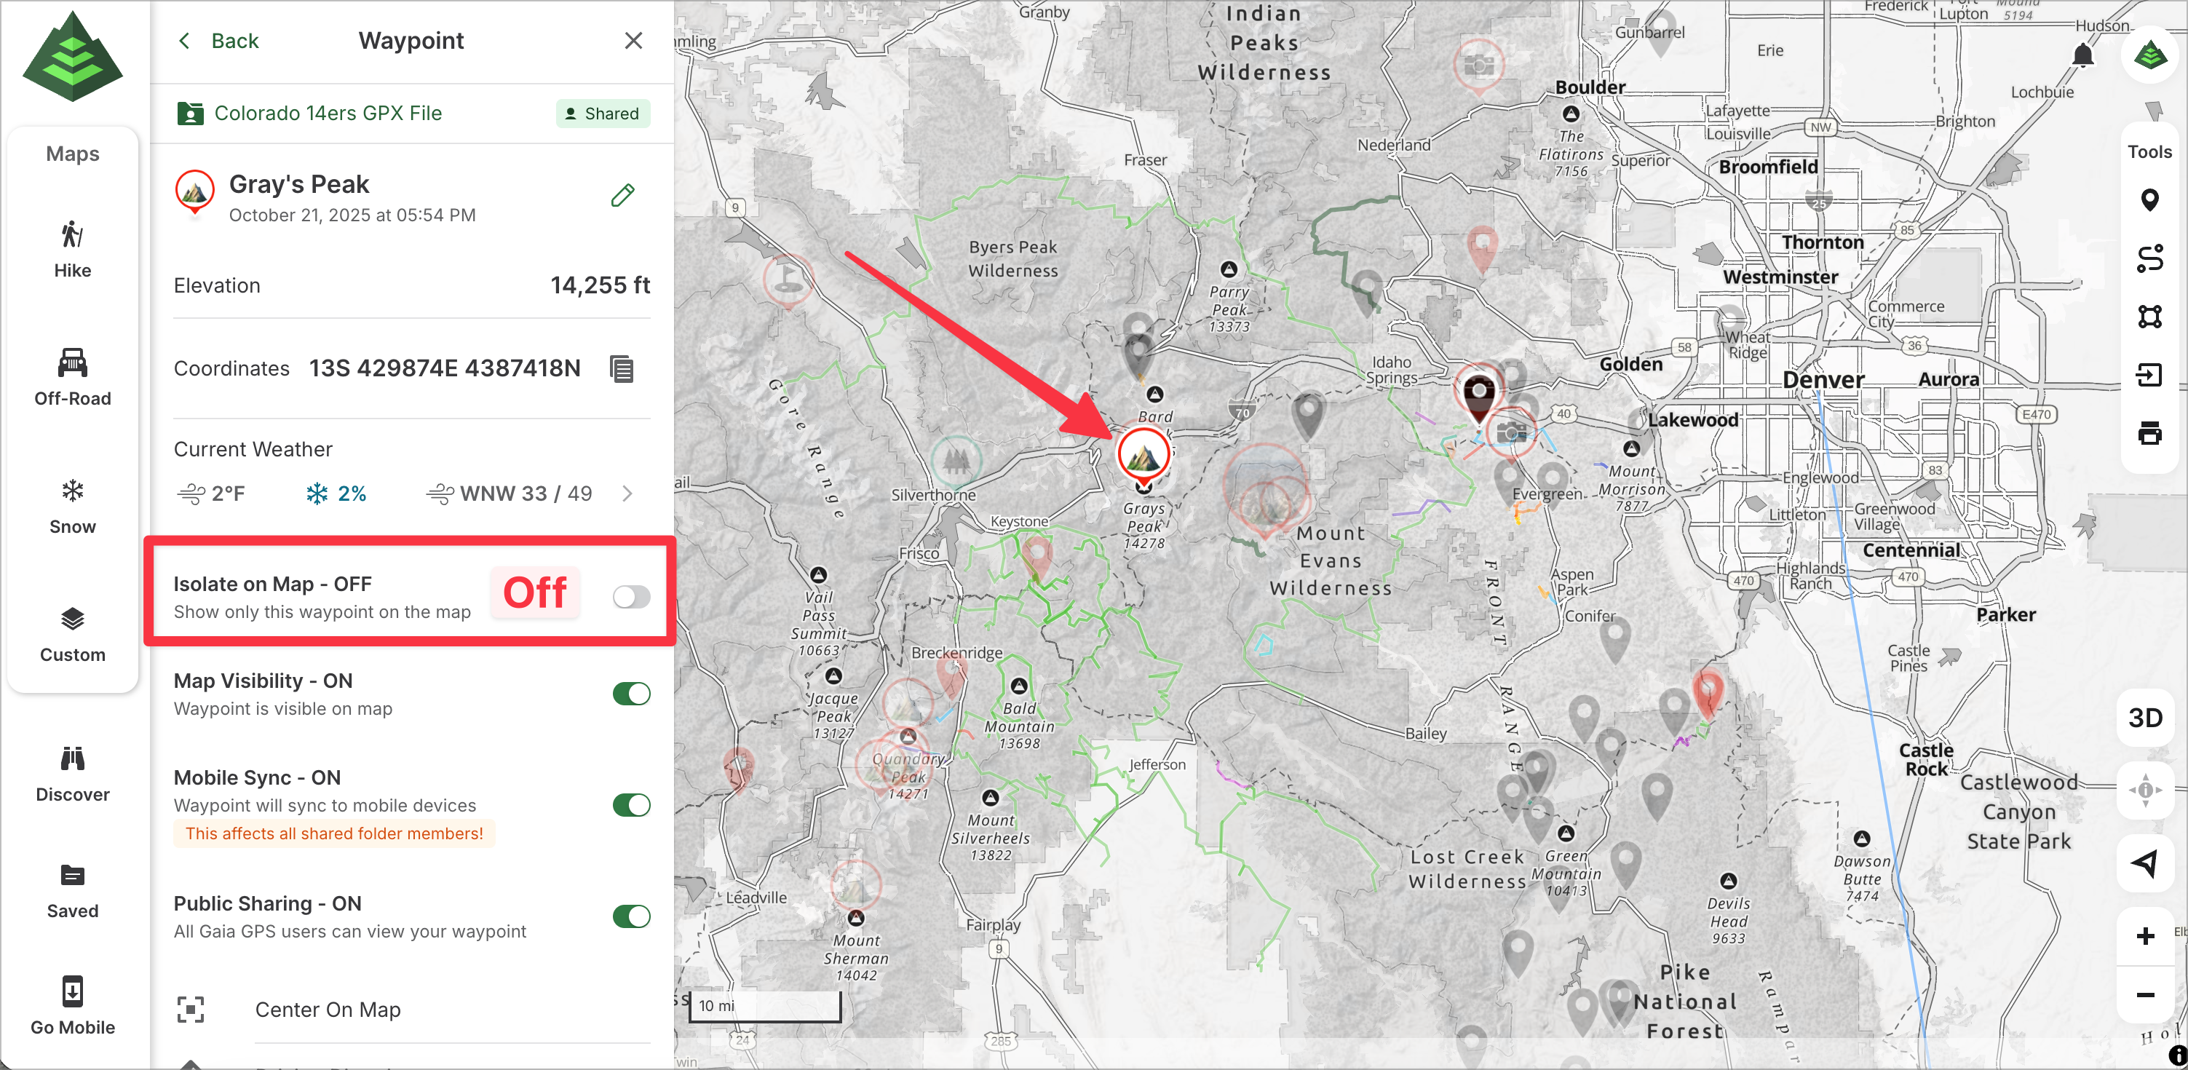Viewport: 2188px width, 1070px height.
Task: Disable Mobile Sync toggle
Action: tap(631, 805)
